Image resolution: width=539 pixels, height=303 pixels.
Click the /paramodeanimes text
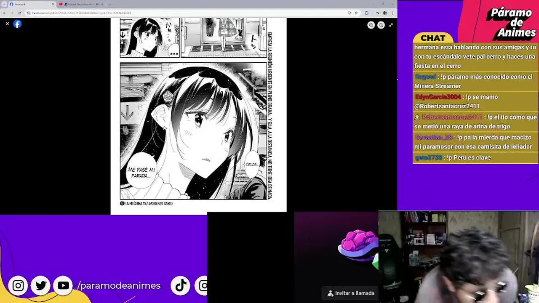[x=119, y=285]
